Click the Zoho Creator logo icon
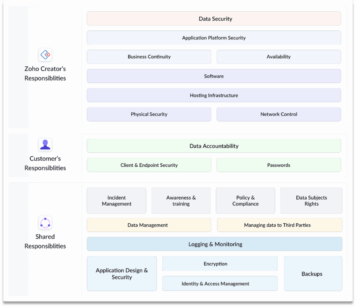Screen dimensions: 356x307 tap(45, 55)
